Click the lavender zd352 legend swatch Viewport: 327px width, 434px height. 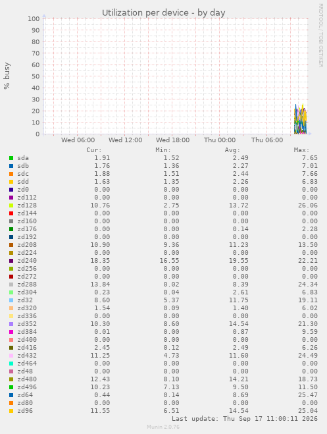click(x=11, y=324)
